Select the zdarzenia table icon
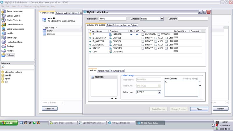This screenshot has height=131, width=233. [x=45, y=34]
